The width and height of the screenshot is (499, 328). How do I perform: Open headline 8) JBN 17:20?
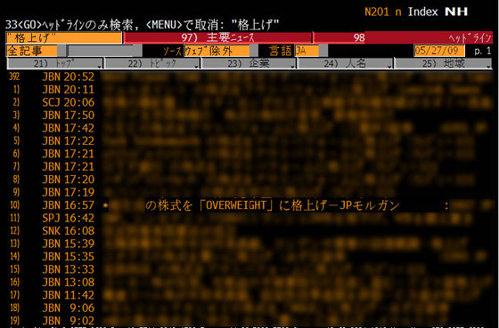coord(250,180)
